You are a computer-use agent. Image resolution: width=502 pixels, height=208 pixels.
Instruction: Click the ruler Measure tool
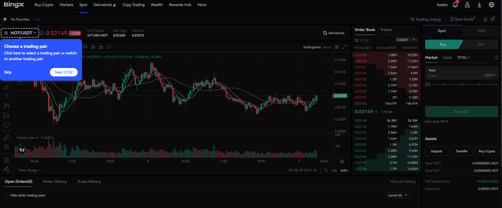[x=7, y=137]
